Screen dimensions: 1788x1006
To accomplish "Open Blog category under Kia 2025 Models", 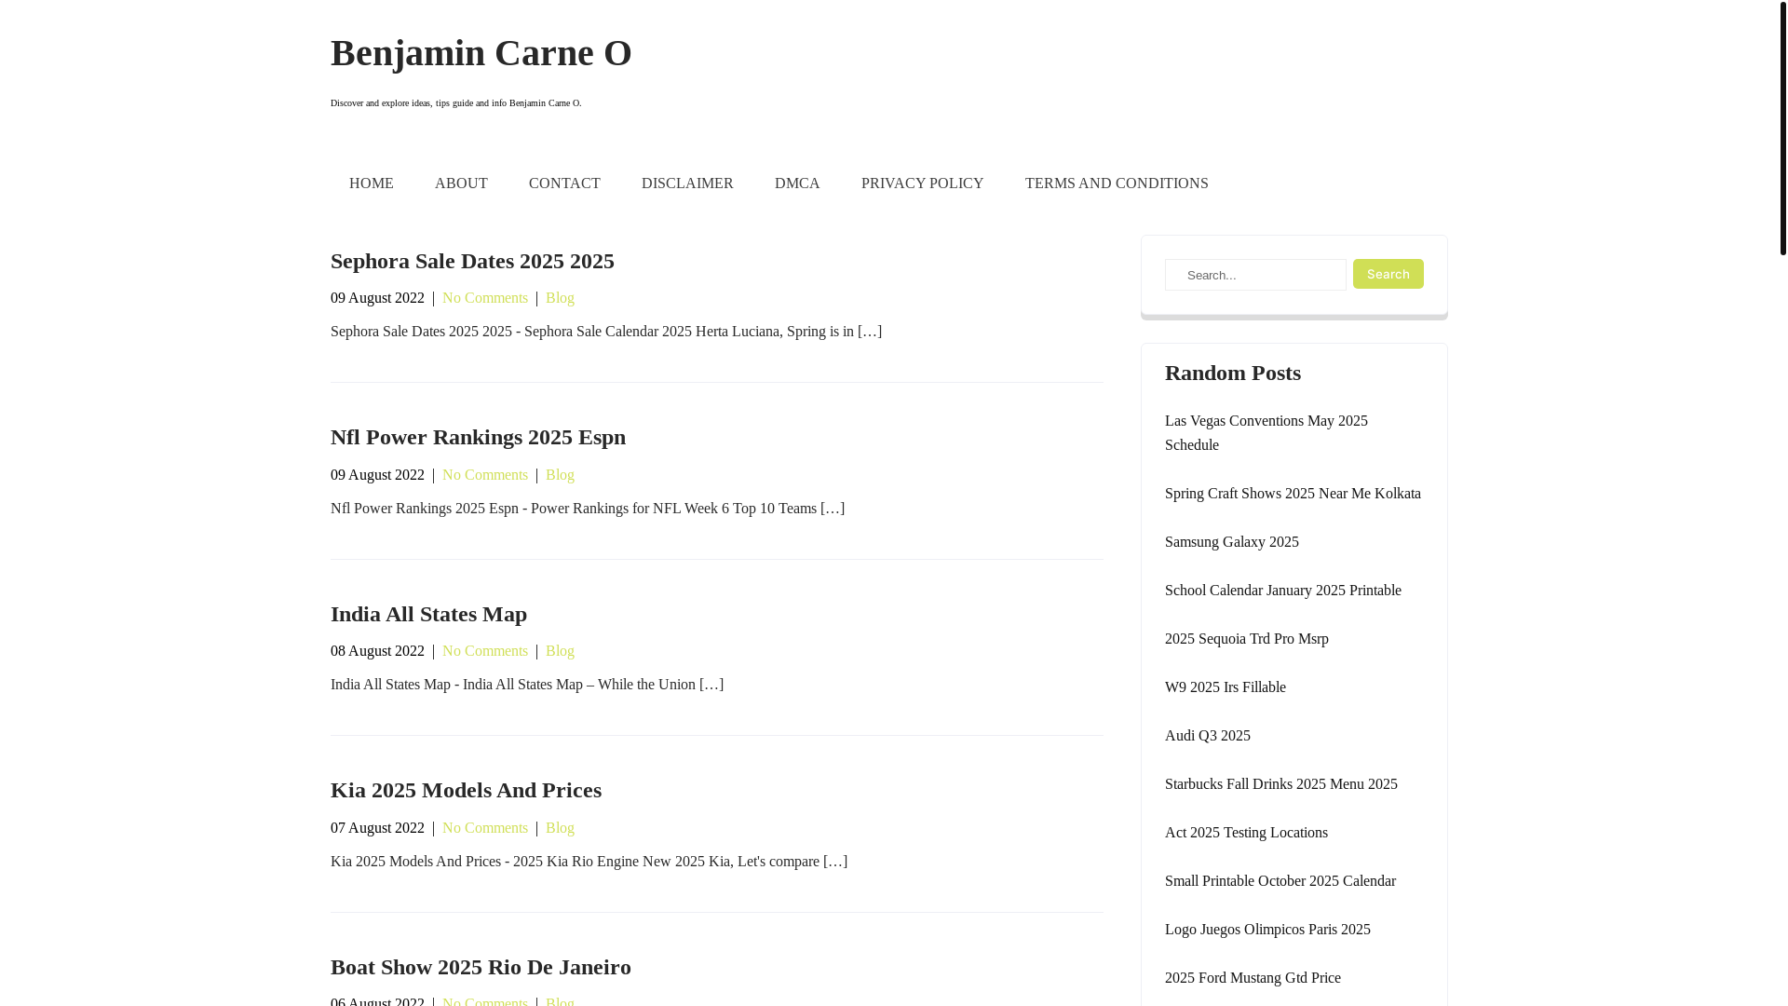I will (x=560, y=828).
